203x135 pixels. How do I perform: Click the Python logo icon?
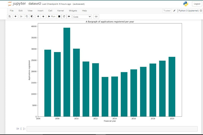[186, 4]
